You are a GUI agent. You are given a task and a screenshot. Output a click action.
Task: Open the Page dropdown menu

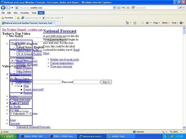(x=157, y=23)
